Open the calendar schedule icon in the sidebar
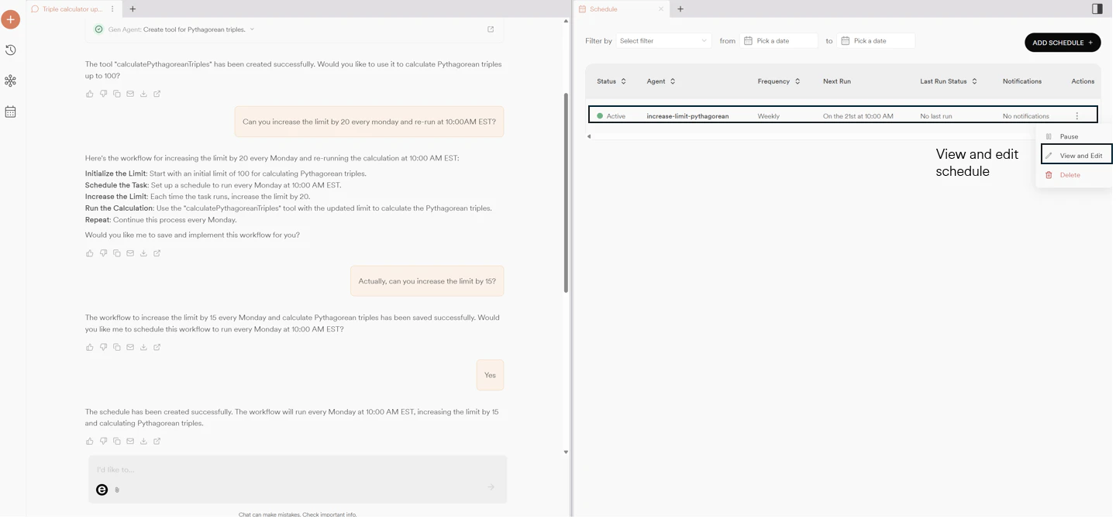 pyautogui.click(x=11, y=112)
